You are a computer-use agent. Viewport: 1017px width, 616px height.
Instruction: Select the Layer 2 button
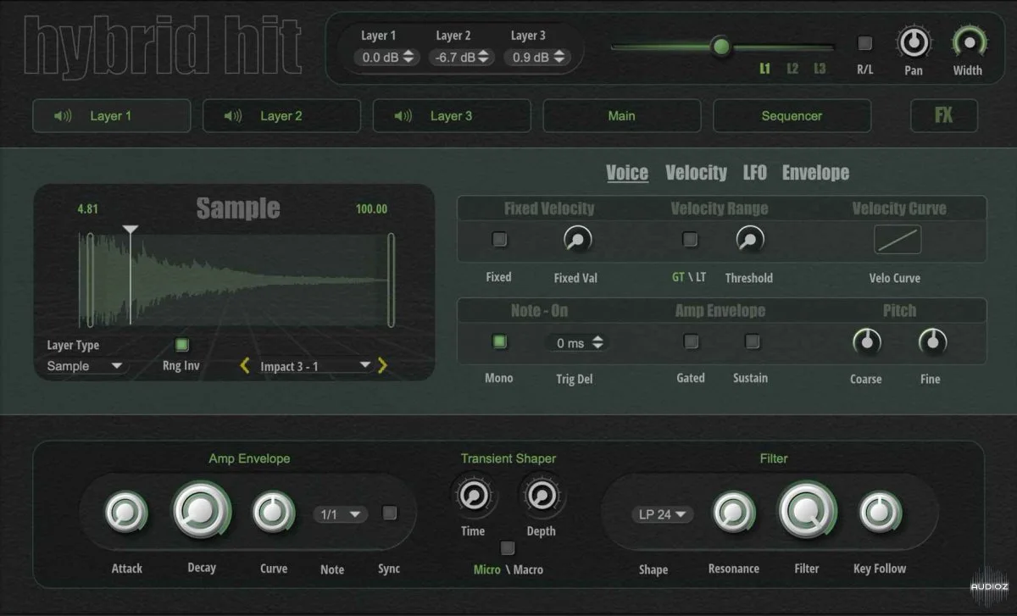pyautogui.click(x=281, y=116)
